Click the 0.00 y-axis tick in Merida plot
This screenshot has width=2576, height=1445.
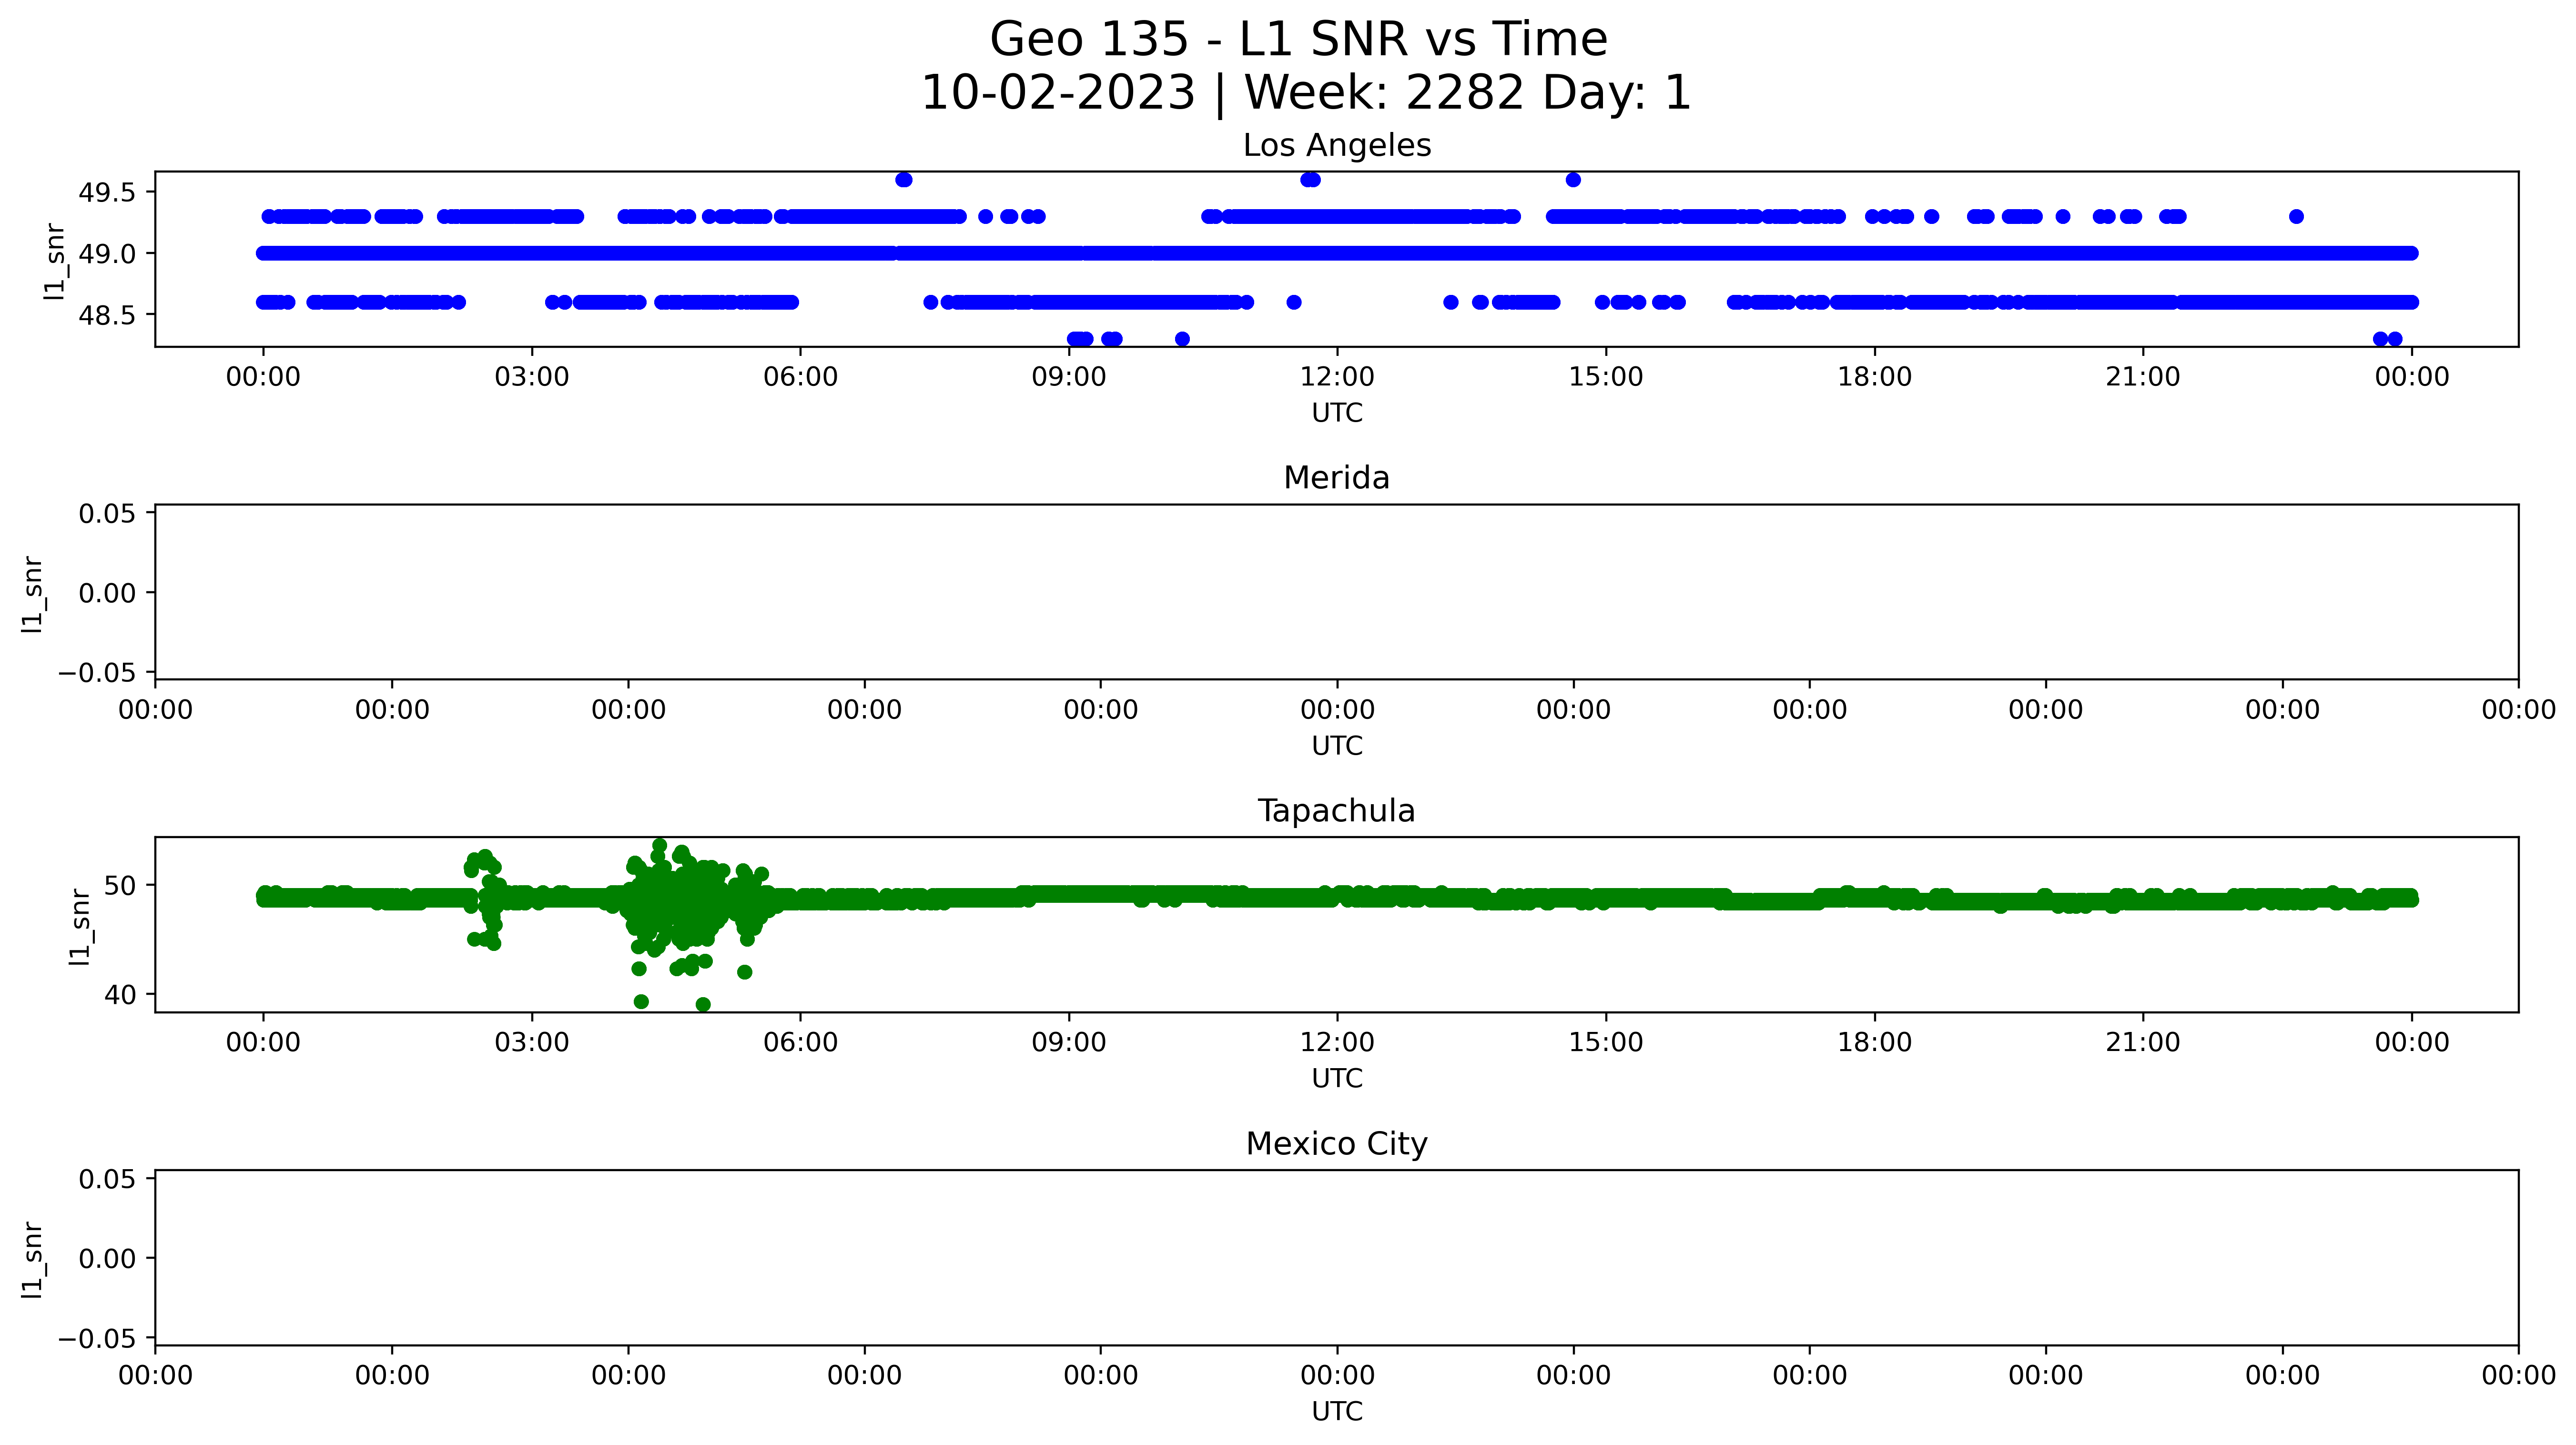[x=107, y=594]
